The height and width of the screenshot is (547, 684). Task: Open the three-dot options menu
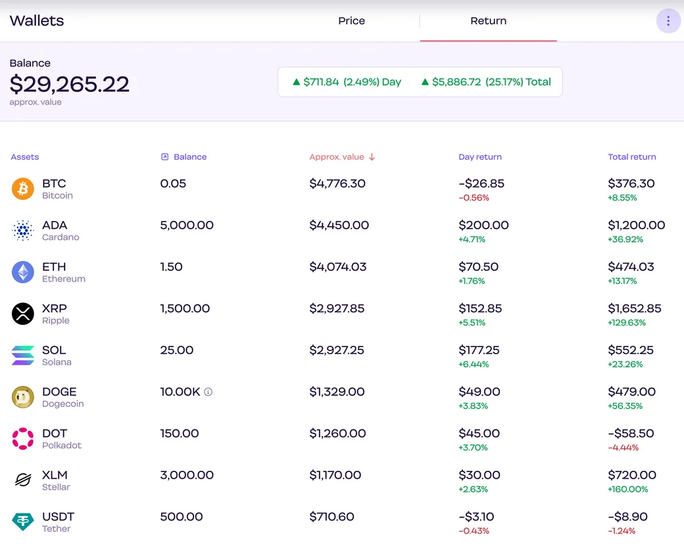click(x=668, y=20)
